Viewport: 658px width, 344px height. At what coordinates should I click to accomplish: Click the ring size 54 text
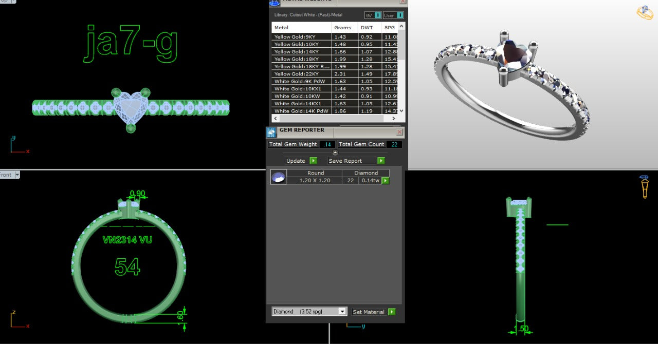coord(127,267)
